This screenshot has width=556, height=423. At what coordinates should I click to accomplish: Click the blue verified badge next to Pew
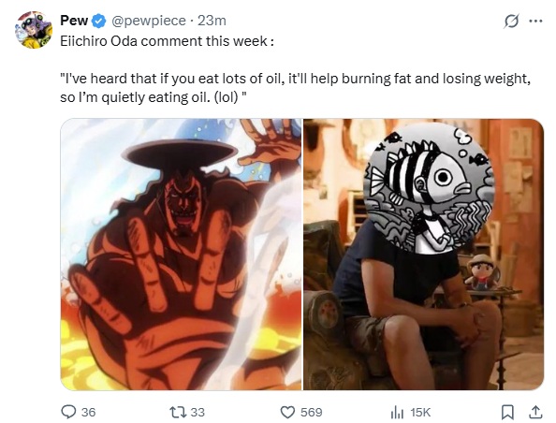[x=99, y=22]
